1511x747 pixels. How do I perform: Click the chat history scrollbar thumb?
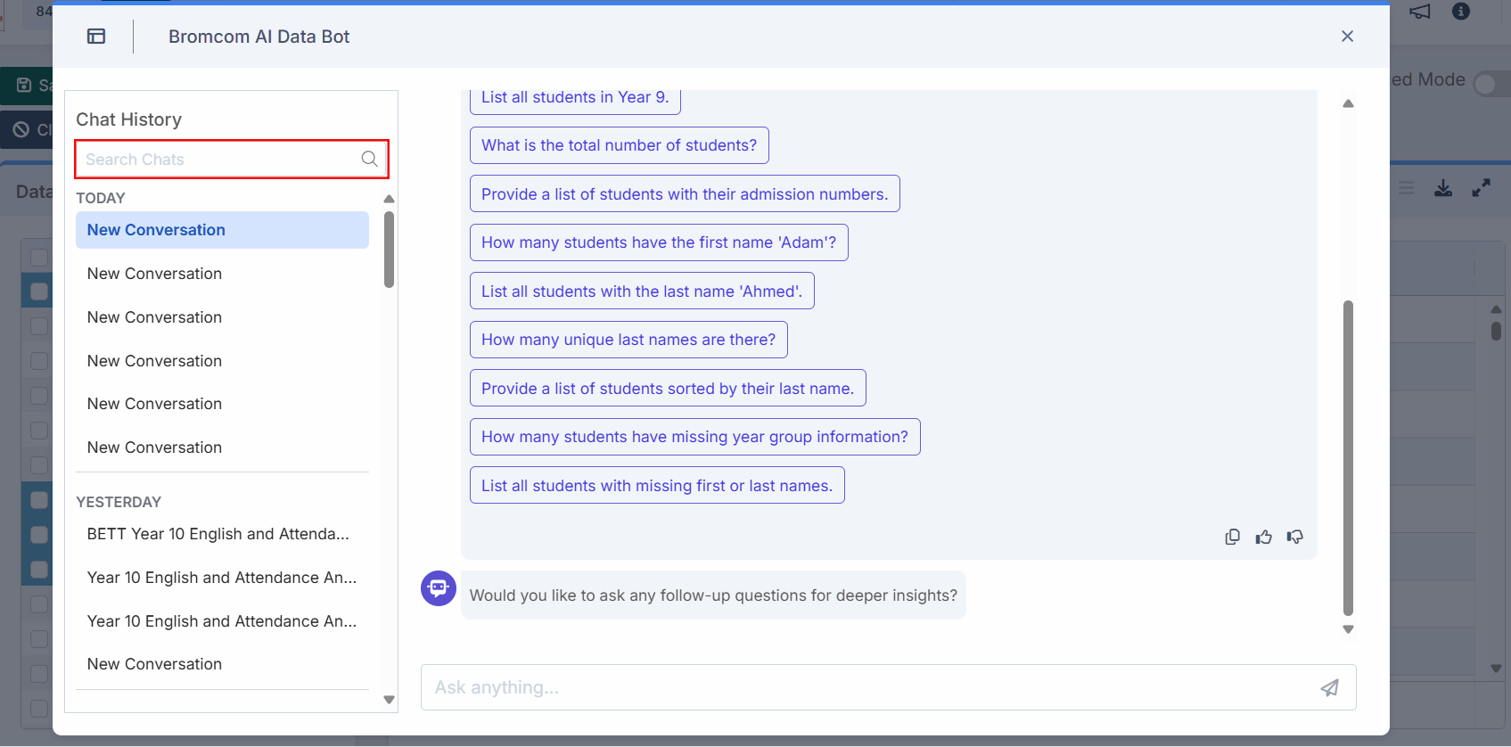click(x=389, y=250)
